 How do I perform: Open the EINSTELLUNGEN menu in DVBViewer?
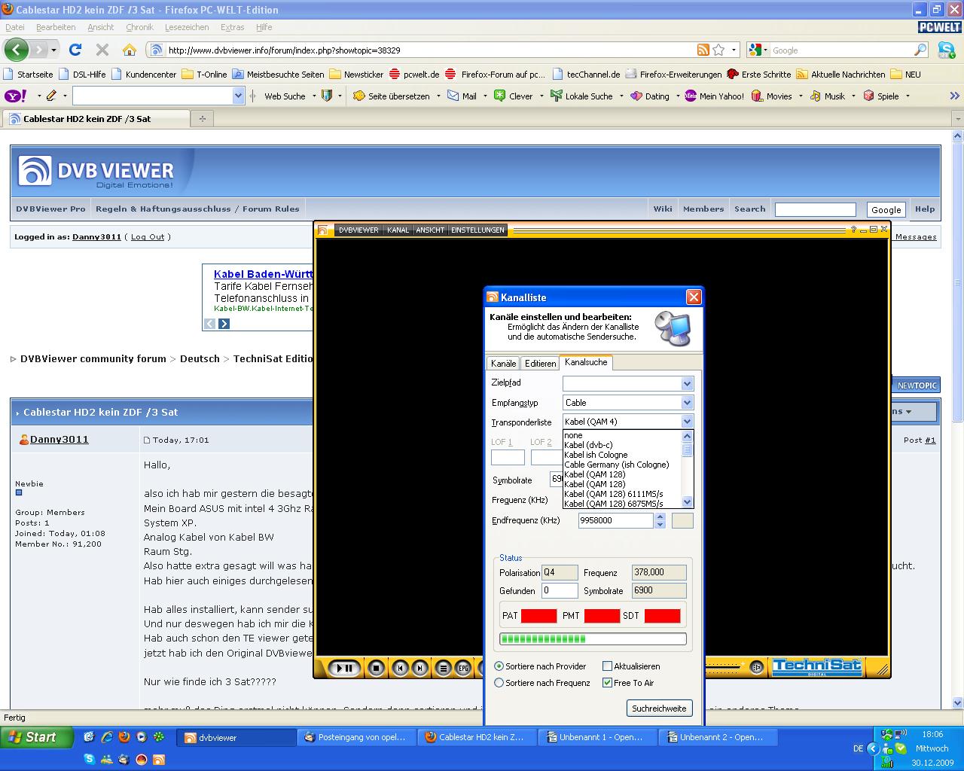pyautogui.click(x=477, y=230)
